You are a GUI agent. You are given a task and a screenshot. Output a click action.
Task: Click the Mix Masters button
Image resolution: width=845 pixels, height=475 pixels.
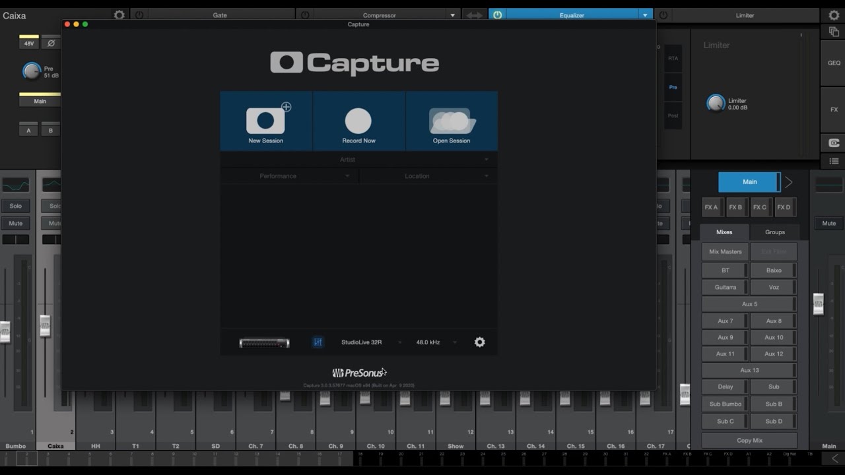(x=725, y=252)
